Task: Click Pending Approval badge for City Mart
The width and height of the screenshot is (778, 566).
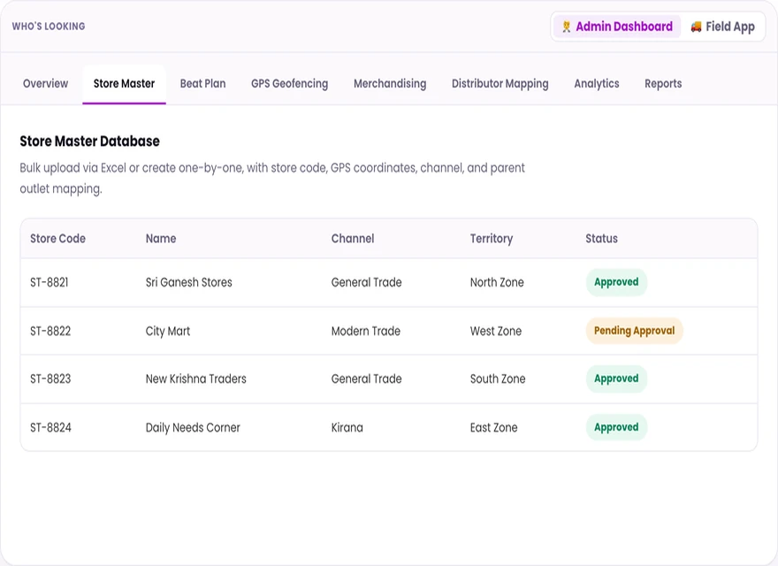Action: 634,331
